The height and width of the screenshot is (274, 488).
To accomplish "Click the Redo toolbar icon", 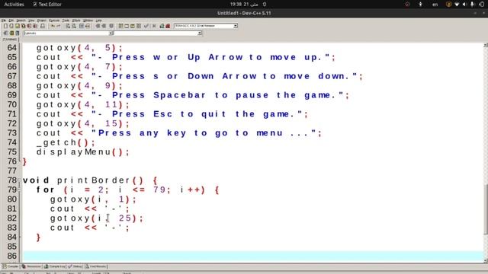I will [x=58, y=26].
